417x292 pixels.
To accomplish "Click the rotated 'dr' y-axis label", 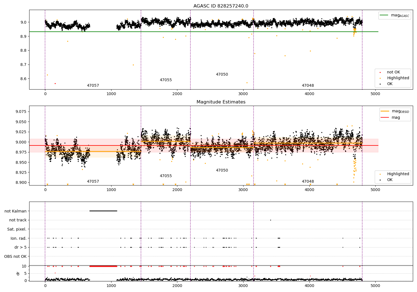I will [x=18, y=273].
